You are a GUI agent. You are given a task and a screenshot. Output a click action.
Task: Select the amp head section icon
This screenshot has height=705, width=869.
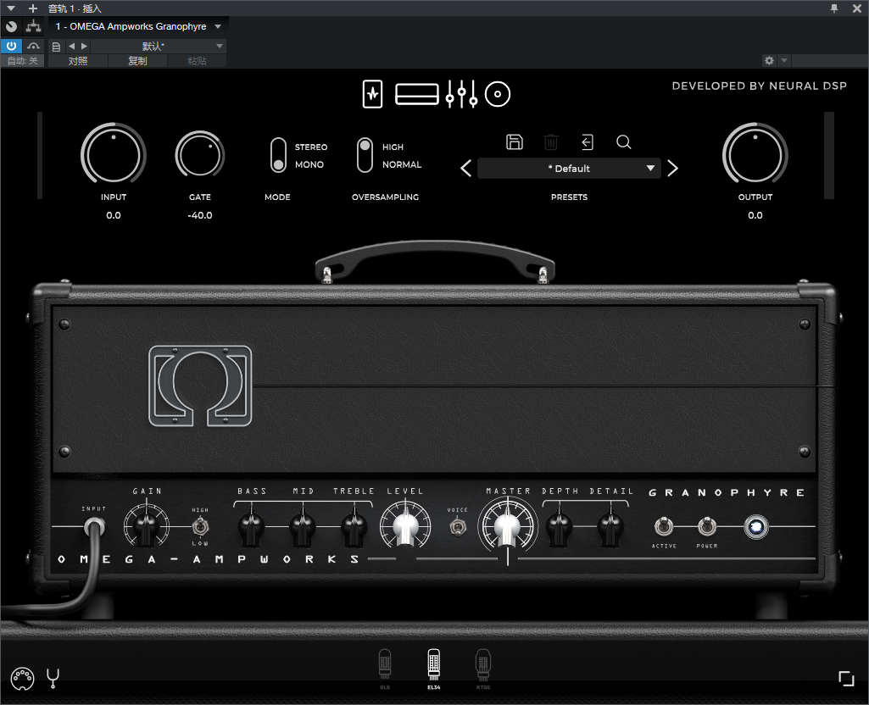click(x=417, y=93)
